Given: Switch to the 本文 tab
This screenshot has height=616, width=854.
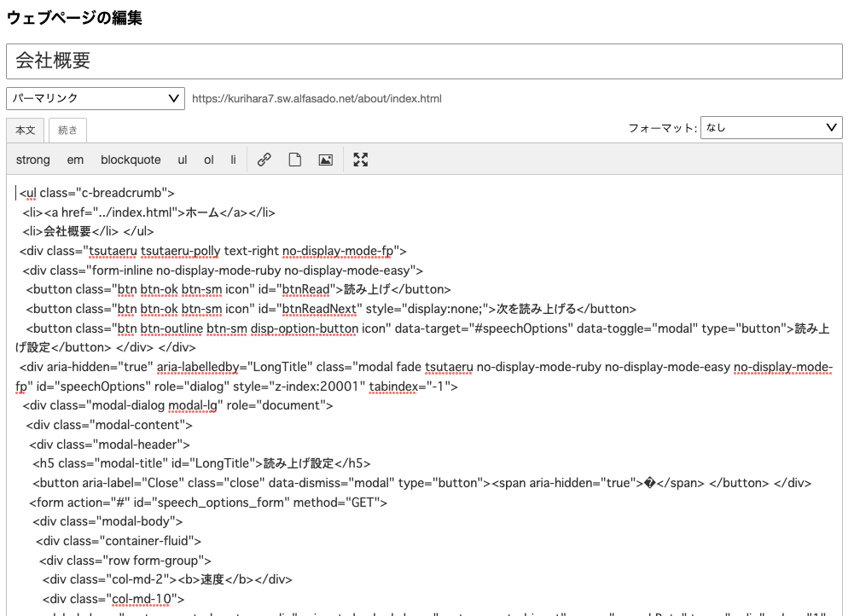Looking at the screenshot, I should [25, 131].
